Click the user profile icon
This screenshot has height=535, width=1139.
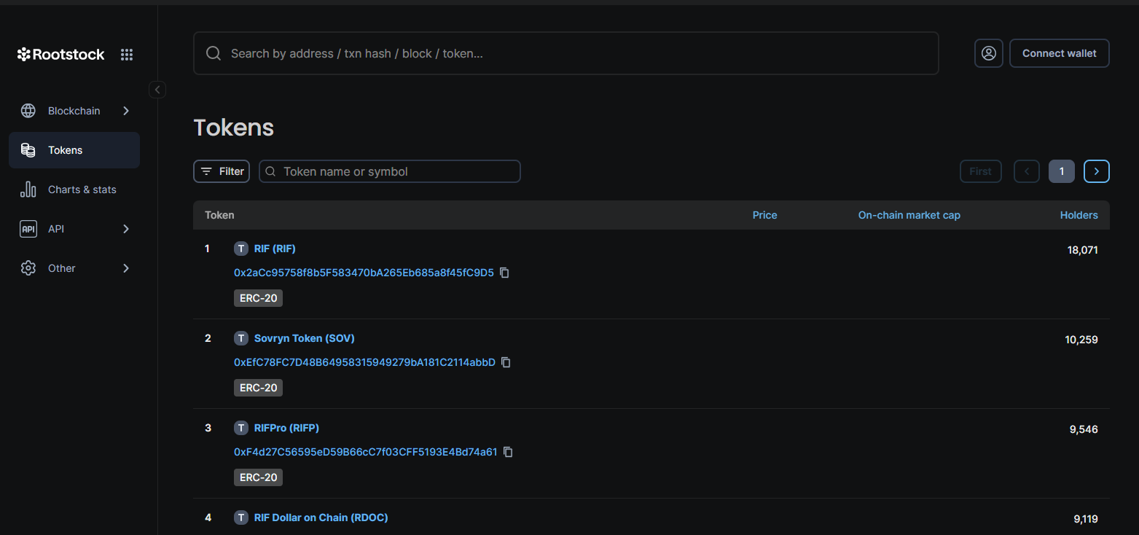tap(989, 53)
